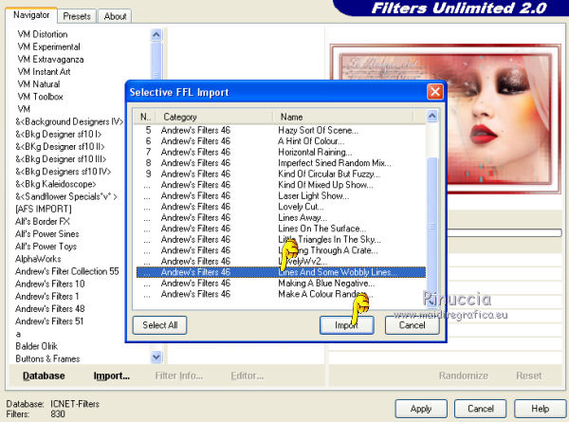Select the 'Hazy Sort Of Scene...' row
569x422 pixels.
tap(281, 130)
